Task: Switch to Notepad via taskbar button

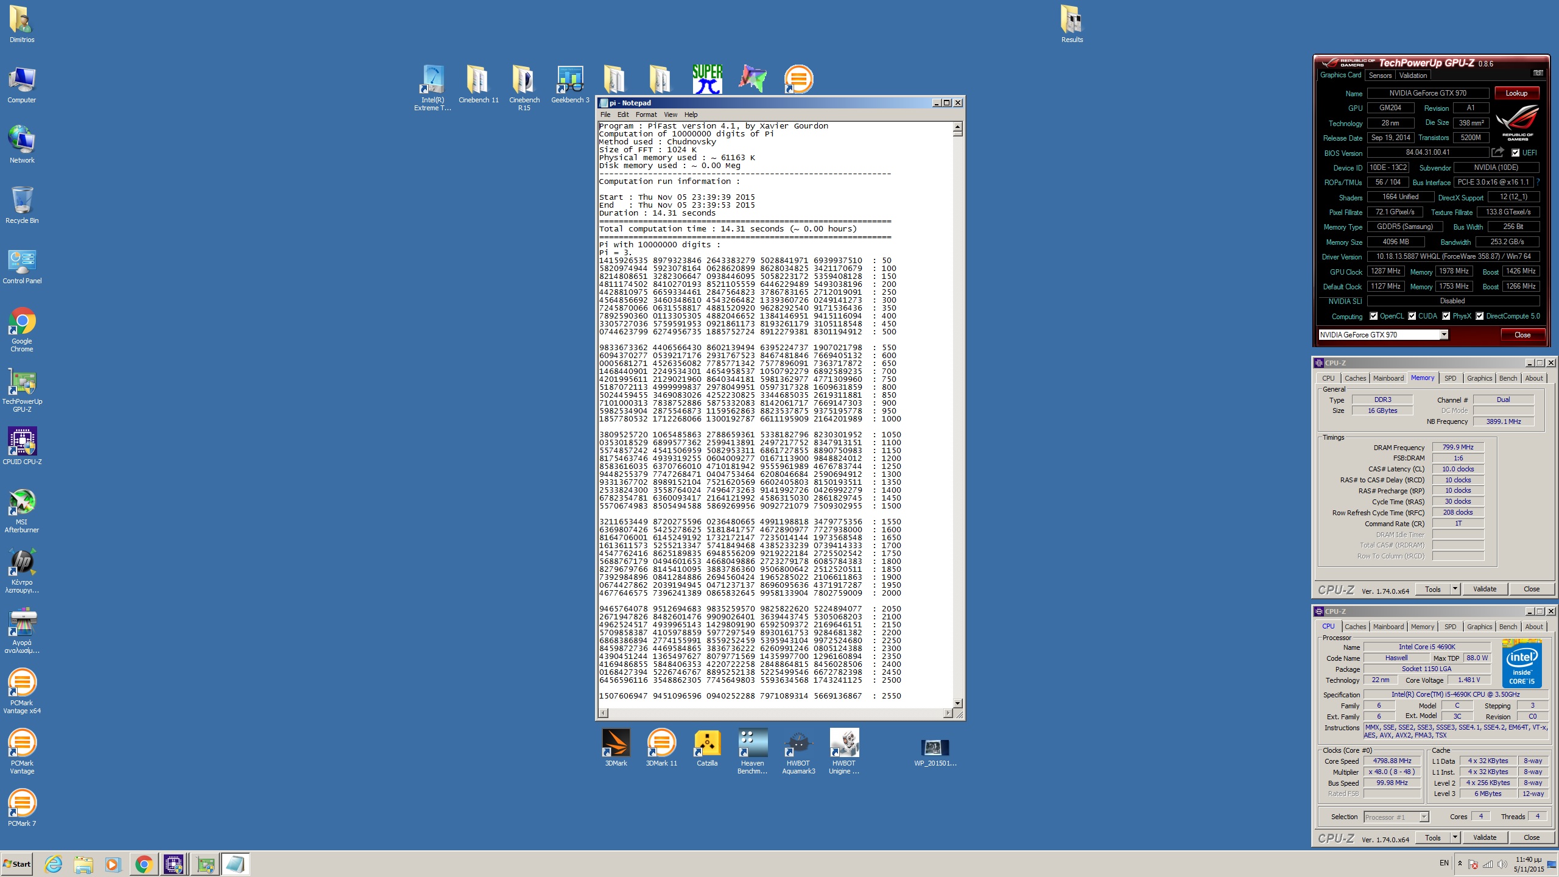Action: [234, 864]
